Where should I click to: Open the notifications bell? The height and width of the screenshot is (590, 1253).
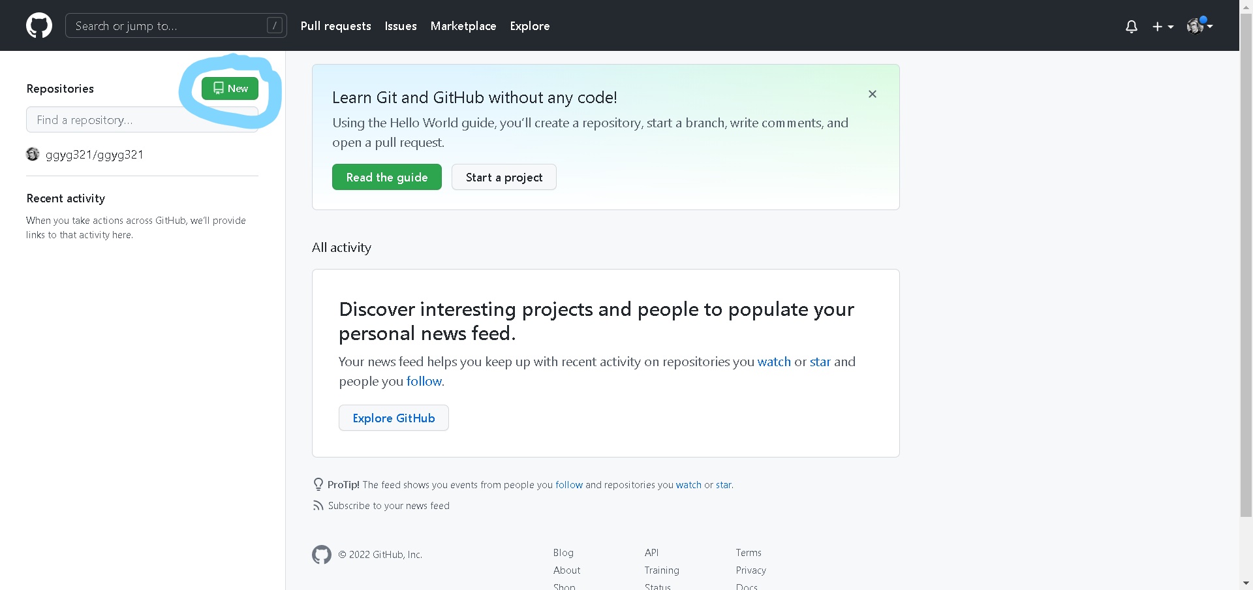(1132, 26)
